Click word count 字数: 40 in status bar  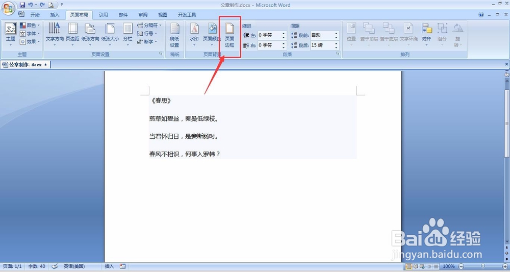(x=37, y=266)
